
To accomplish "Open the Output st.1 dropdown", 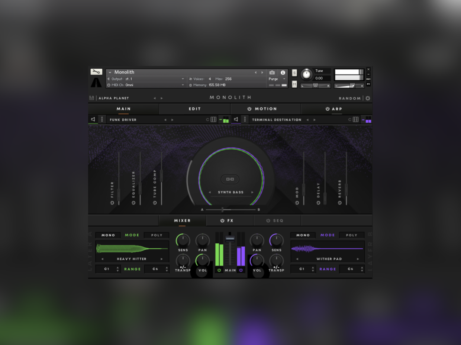I will 145,79.
